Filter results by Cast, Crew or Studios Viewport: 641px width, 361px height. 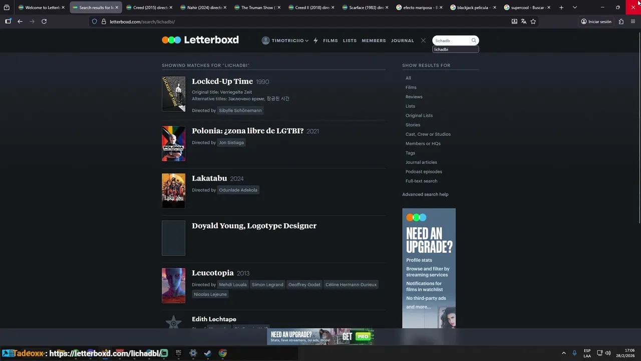pyautogui.click(x=428, y=134)
